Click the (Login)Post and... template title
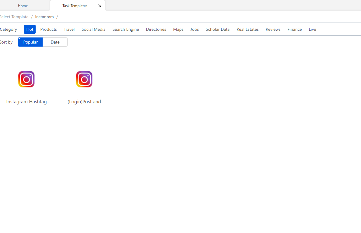This screenshot has width=361, height=233. 86,102
